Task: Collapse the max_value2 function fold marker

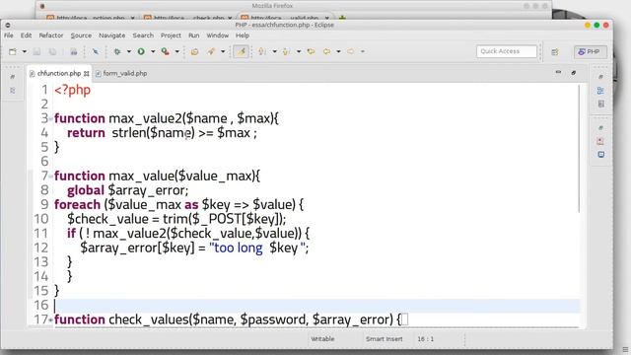Action: coord(50,118)
